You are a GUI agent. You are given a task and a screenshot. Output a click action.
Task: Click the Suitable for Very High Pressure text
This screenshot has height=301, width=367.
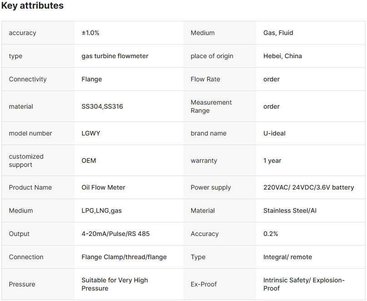(x=114, y=284)
